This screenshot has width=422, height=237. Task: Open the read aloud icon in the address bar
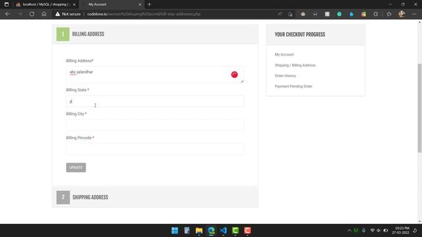(280, 14)
